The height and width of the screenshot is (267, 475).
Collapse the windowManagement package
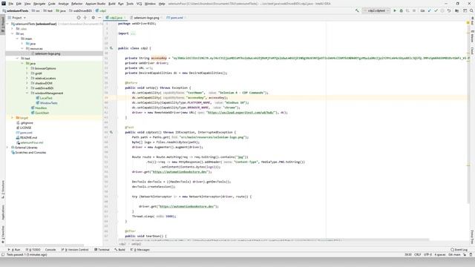(x=27, y=93)
